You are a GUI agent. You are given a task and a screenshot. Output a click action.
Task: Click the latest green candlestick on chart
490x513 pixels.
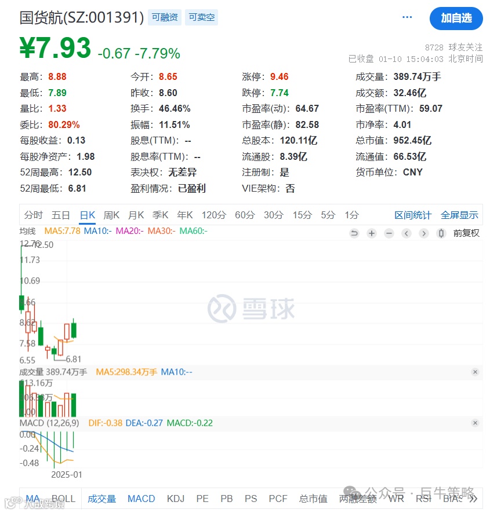(74, 329)
